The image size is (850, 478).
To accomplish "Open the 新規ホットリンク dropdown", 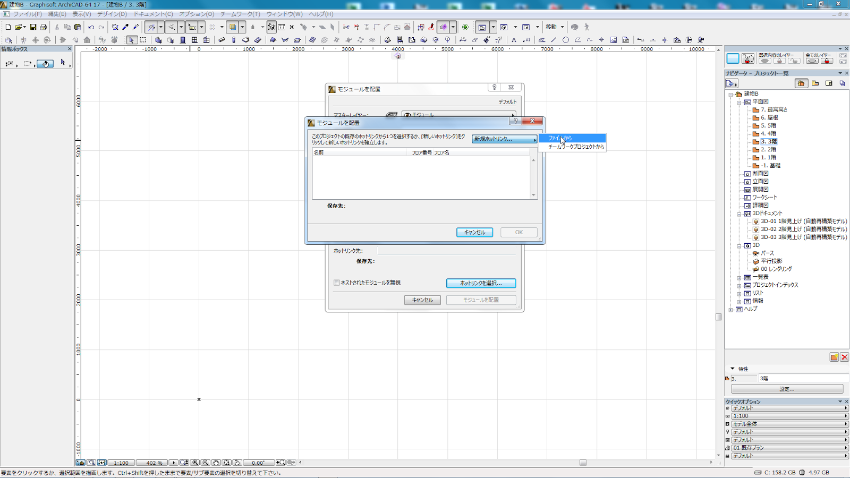I will [x=505, y=139].
